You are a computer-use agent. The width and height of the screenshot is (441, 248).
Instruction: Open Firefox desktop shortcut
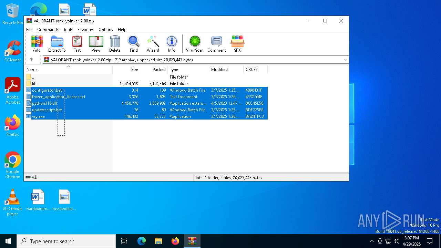pyautogui.click(x=13, y=125)
